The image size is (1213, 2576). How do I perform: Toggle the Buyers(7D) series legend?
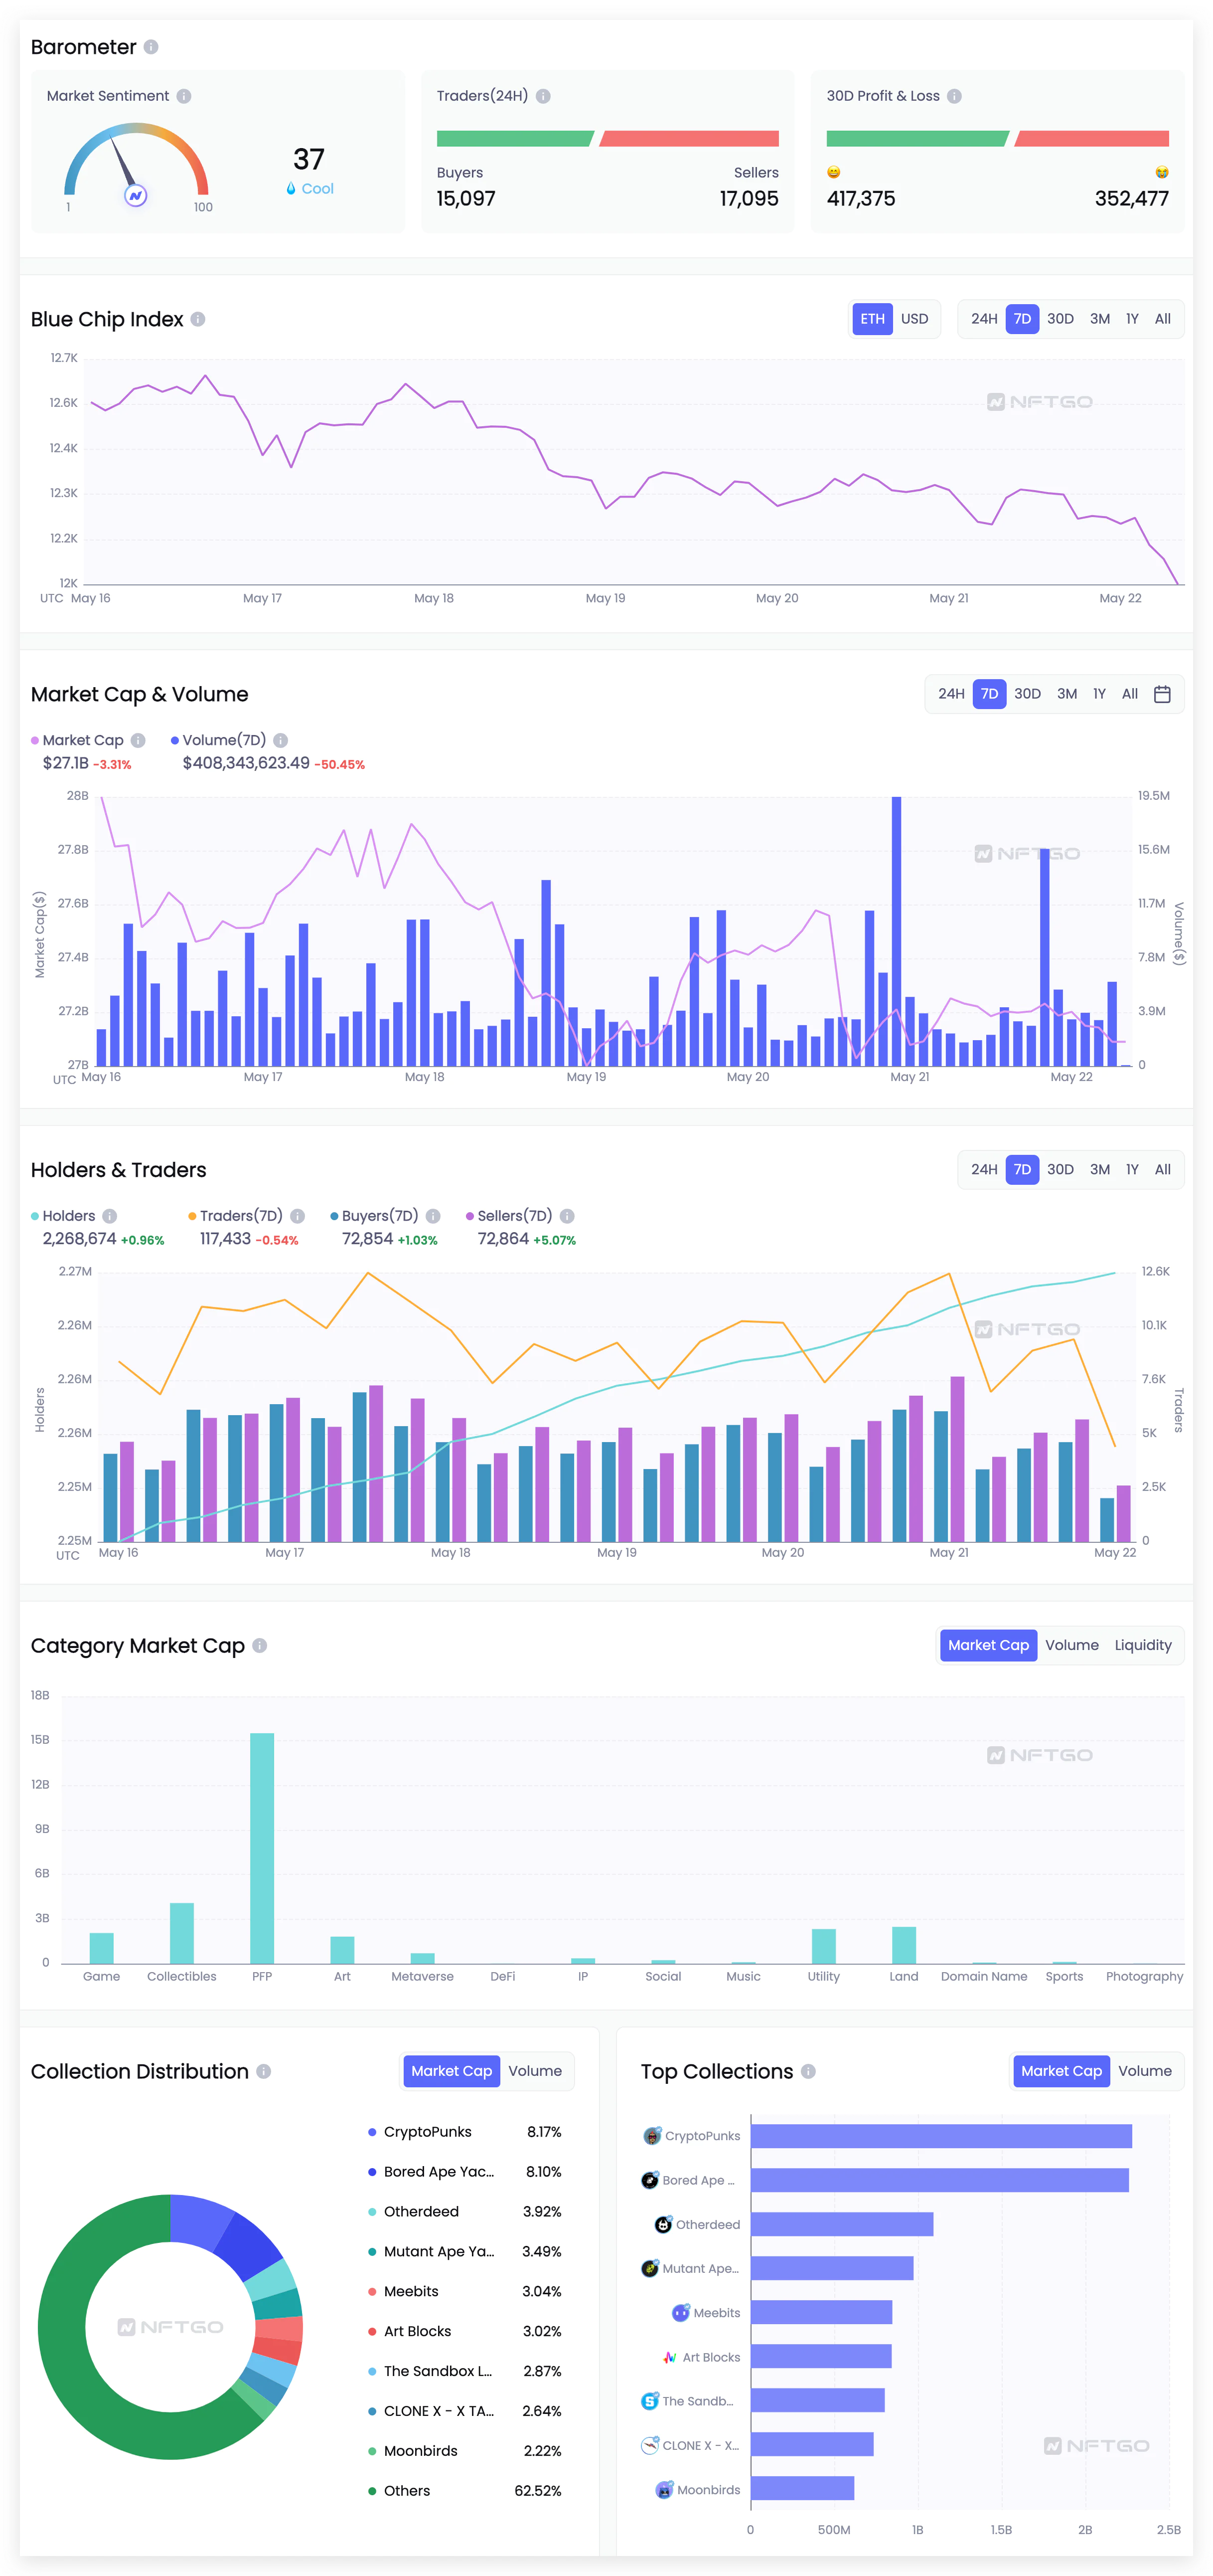click(375, 1216)
